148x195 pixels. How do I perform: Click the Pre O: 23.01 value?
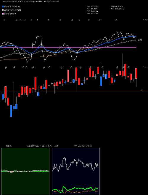click(92, 6)
